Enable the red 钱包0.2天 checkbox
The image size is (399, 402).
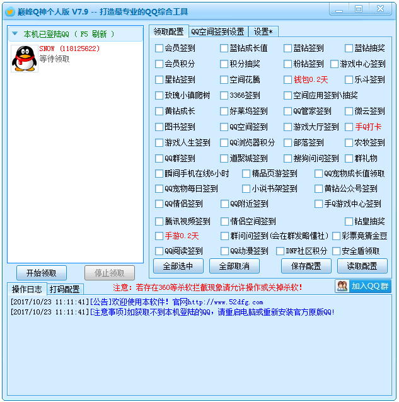pyautogui.click(x=287, y=80)
